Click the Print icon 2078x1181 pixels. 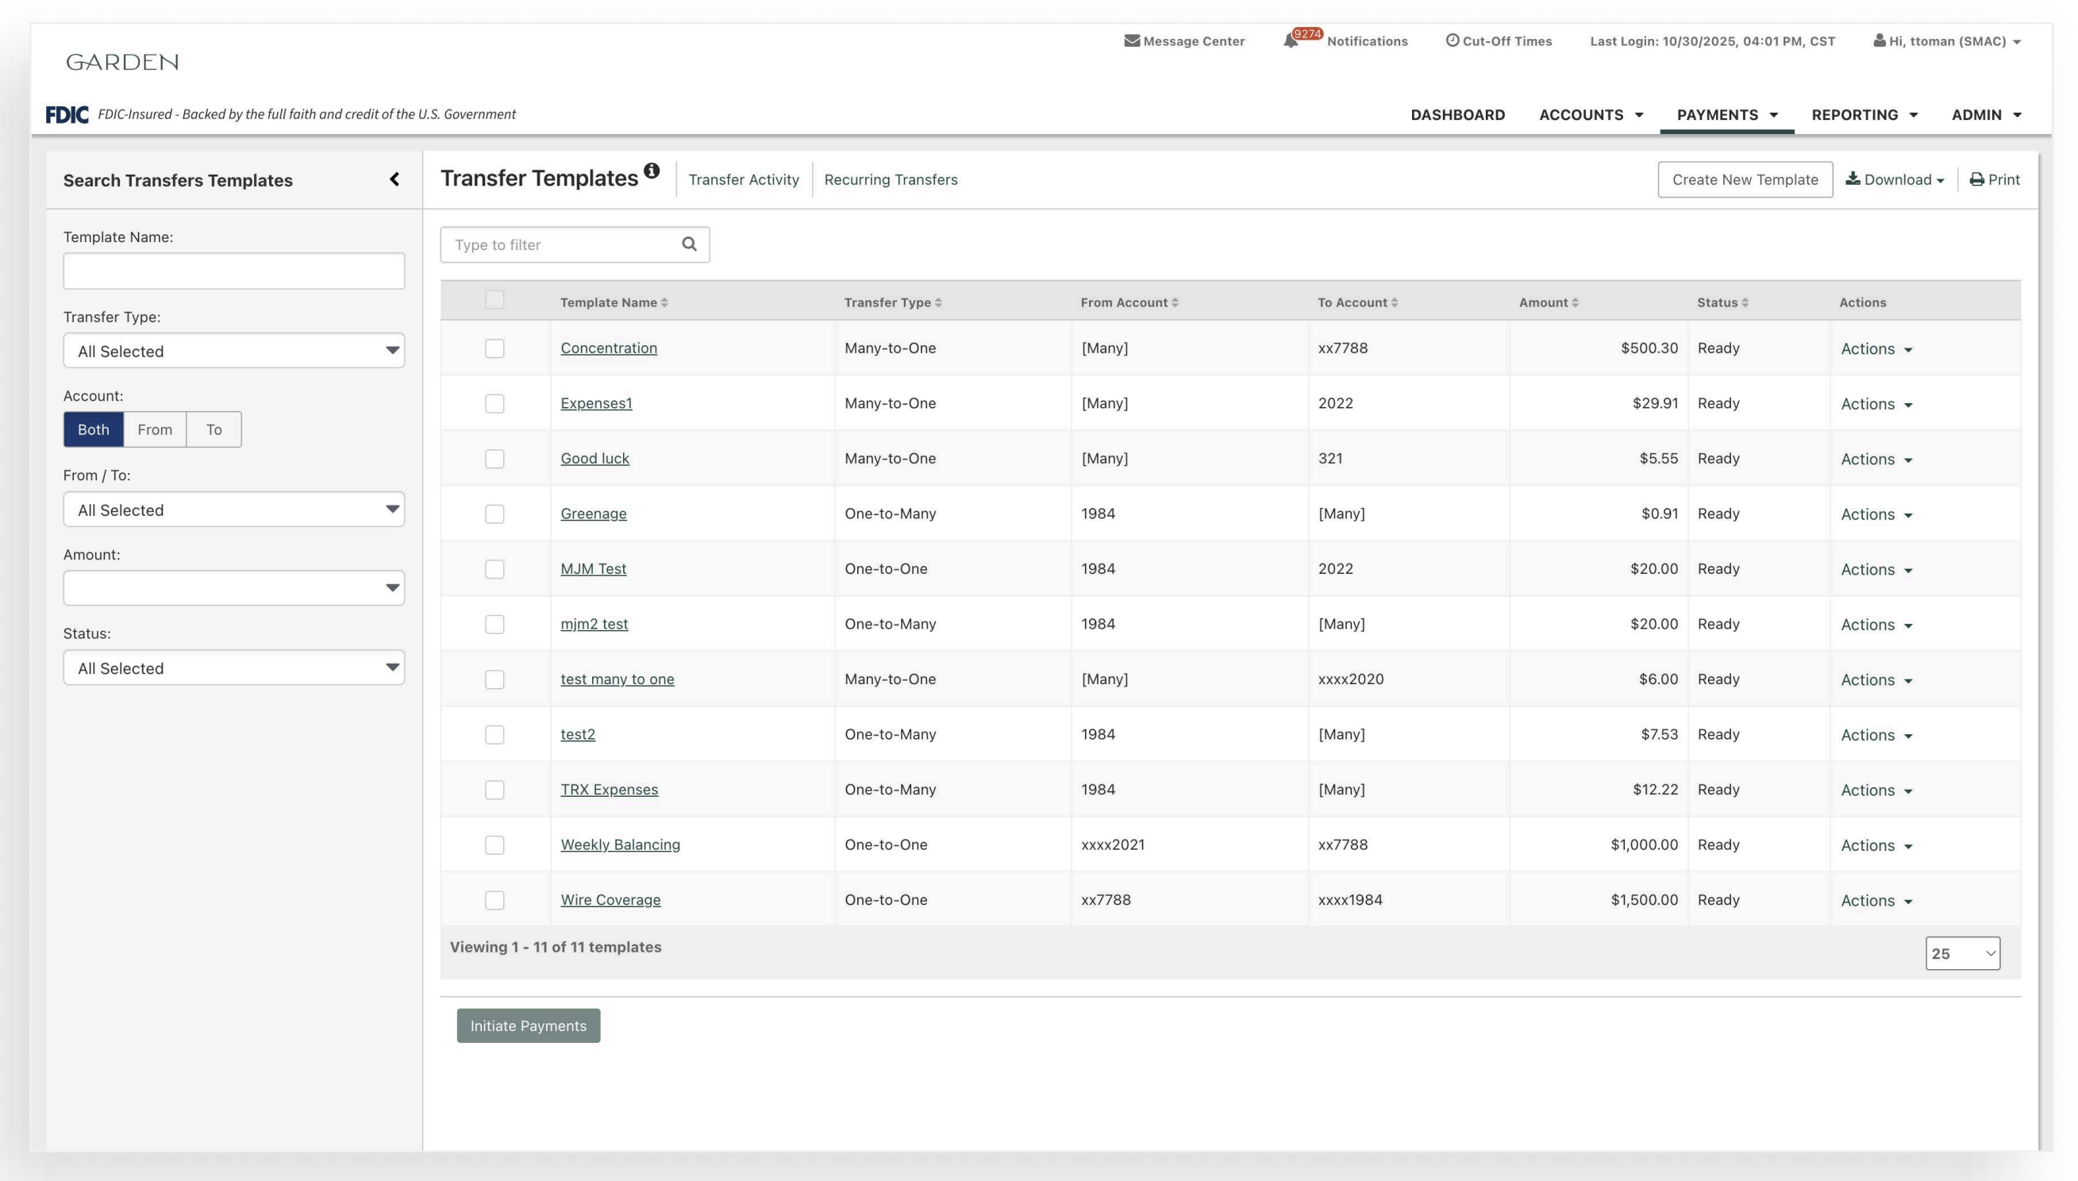[1976, 179]
